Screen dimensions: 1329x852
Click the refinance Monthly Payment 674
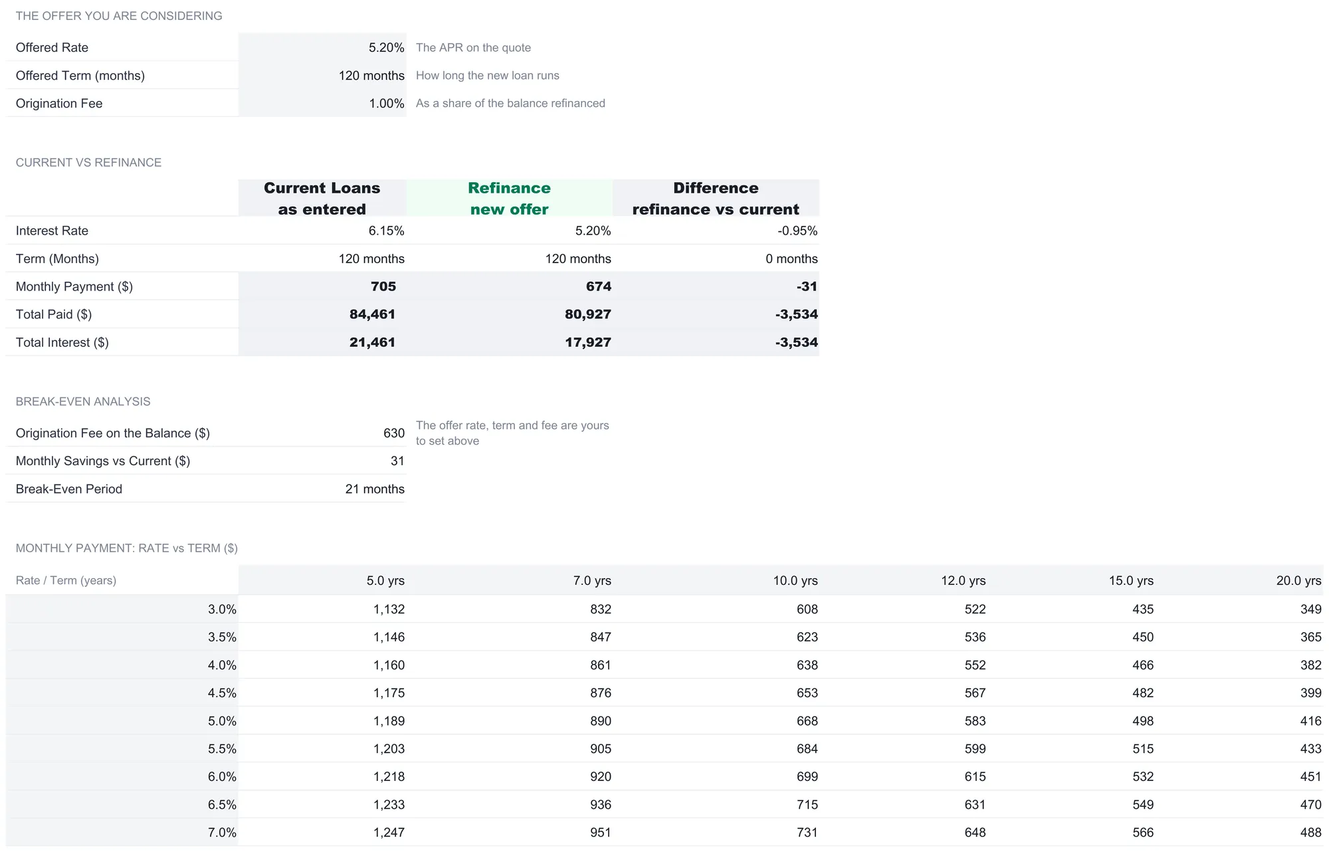click(509, 286)
